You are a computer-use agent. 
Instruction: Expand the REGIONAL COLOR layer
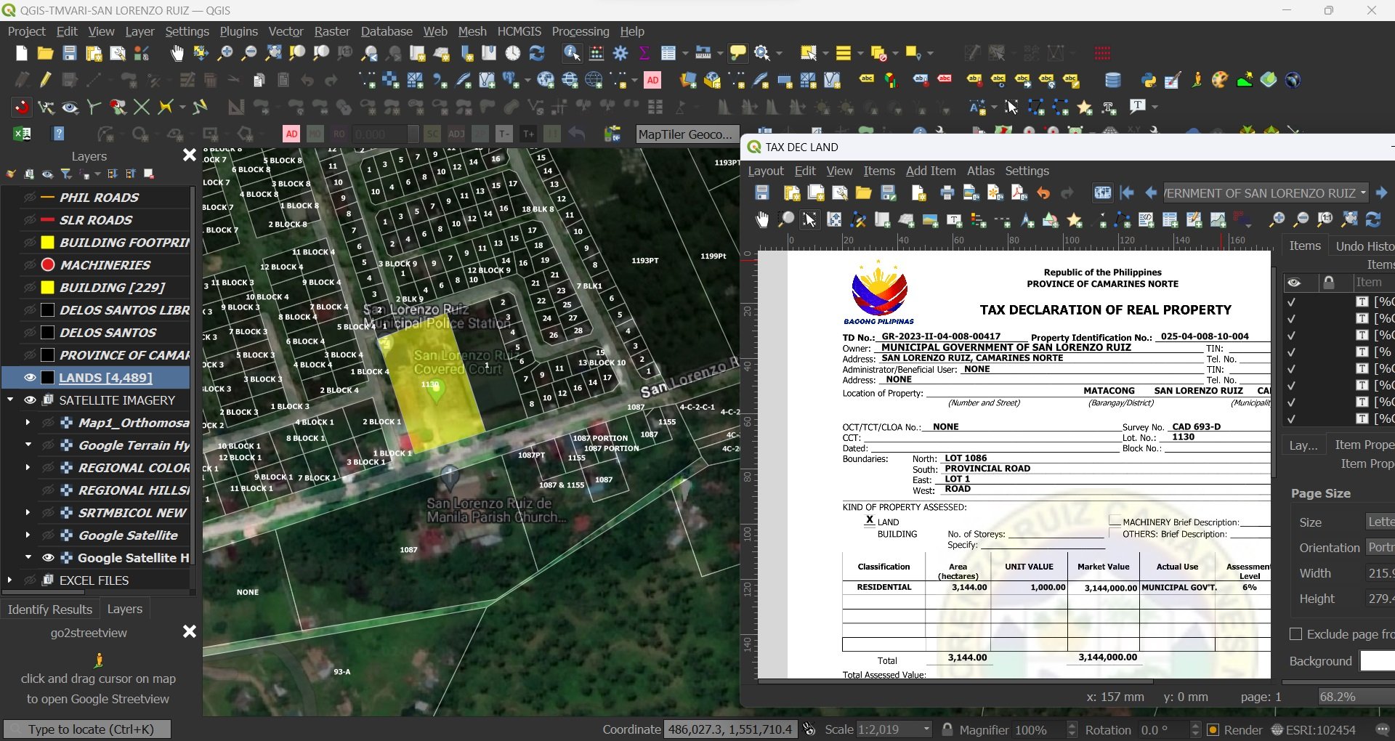28,468
